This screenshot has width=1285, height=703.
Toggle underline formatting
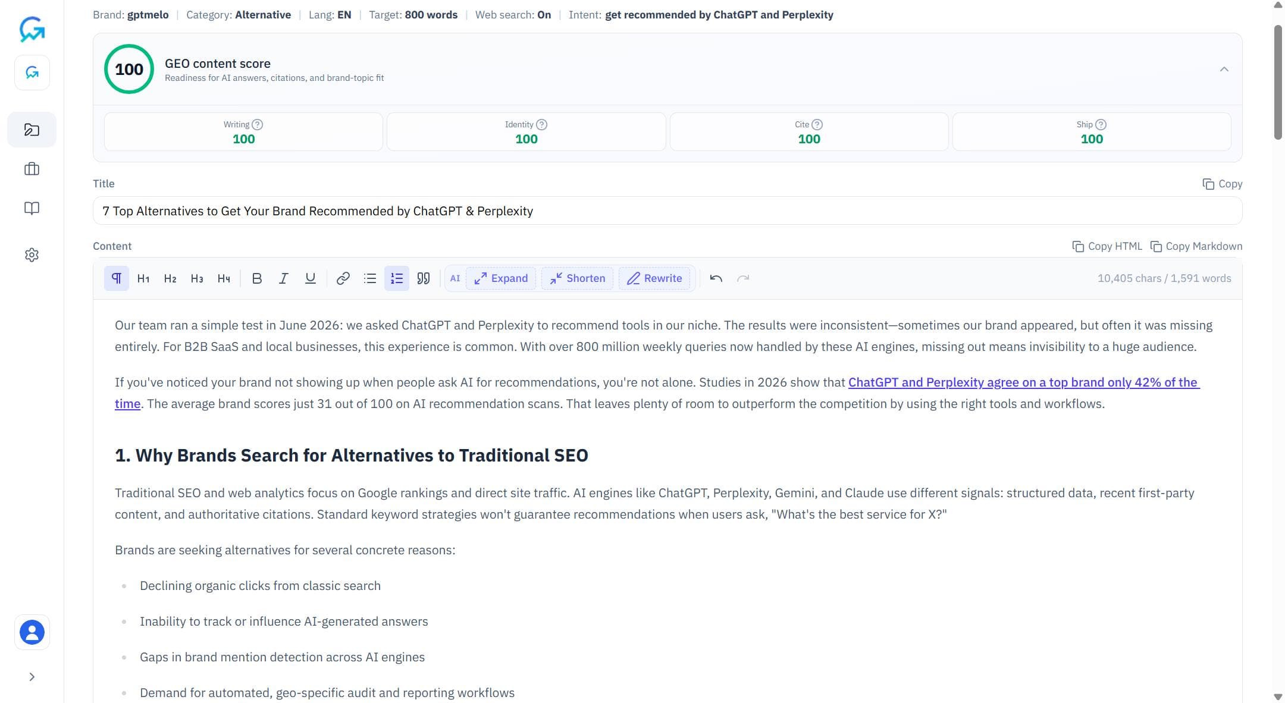tap(311, 278)
